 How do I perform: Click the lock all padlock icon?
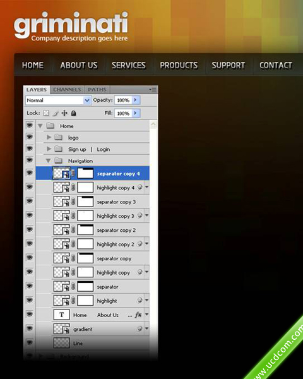click(74, 113)
